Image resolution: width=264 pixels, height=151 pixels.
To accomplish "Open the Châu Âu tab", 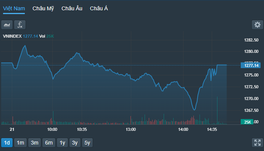I will coord(72,8).
